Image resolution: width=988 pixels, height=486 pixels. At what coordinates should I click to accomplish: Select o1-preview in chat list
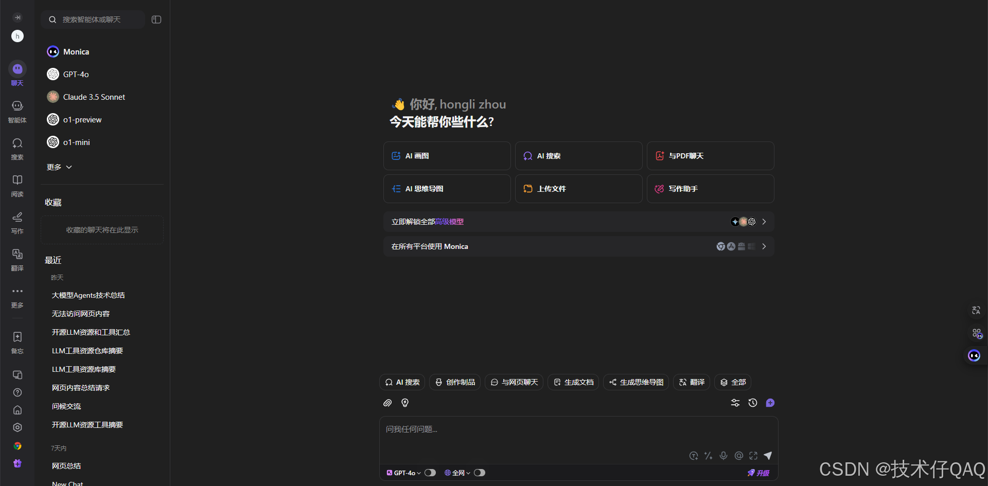point(102,119)
